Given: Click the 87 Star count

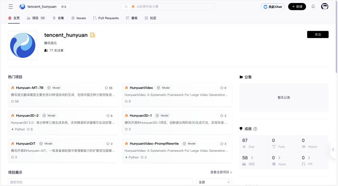Looking at the screenshot, I should tap(245, 140).
